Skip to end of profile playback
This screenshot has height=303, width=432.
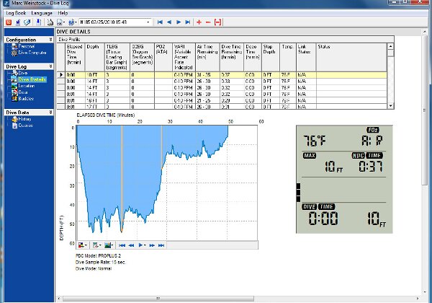[161, 245]
